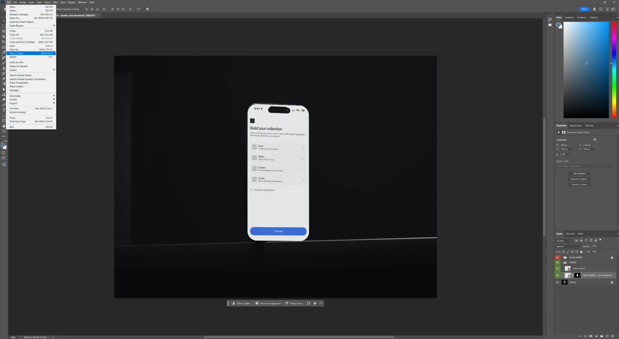619x339 pixels.
Task: Select the Clone Stamp tool
Action: tap(3, 68)
